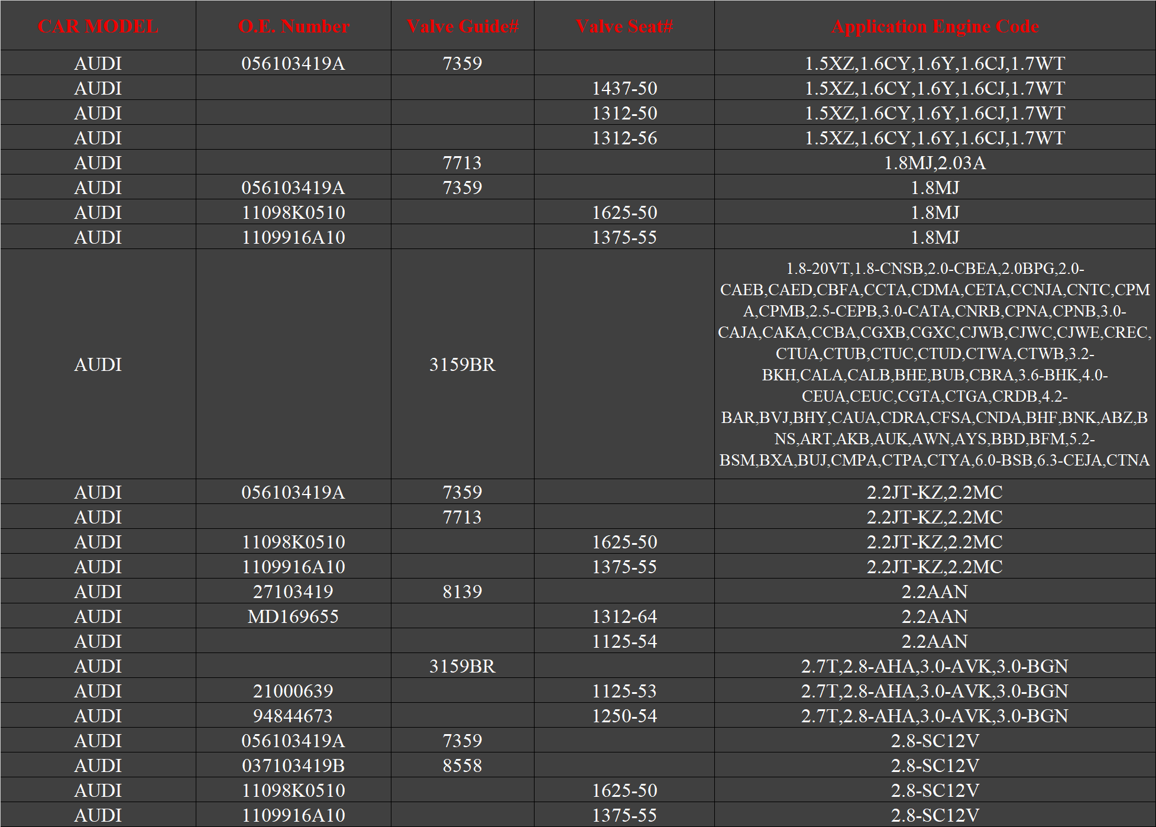Select engine codes in the 1312-56 row
Viewport: 1156px width, 827px height.
click(935, 138)
